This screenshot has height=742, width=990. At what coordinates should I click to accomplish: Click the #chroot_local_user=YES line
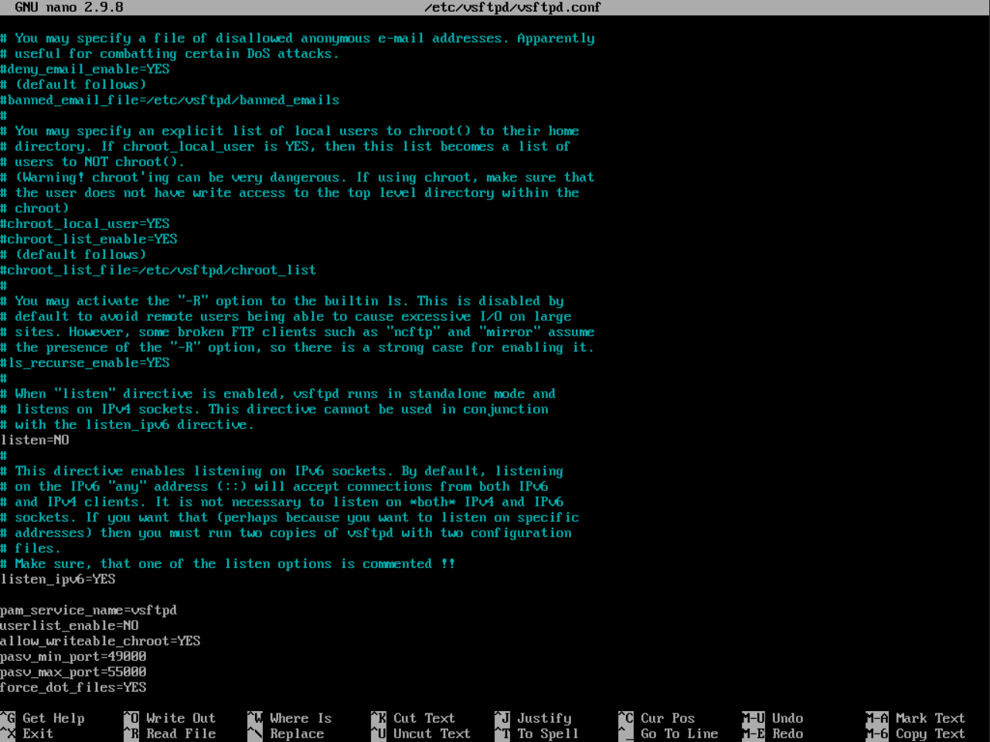point(85,223)
